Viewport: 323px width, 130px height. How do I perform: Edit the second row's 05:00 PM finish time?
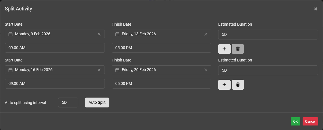[x=161, y=84]
